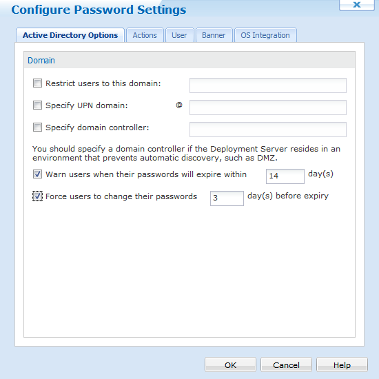Click the restrict domain text field
This screenshot has width=379, height=379.
(x=268, y=85)
